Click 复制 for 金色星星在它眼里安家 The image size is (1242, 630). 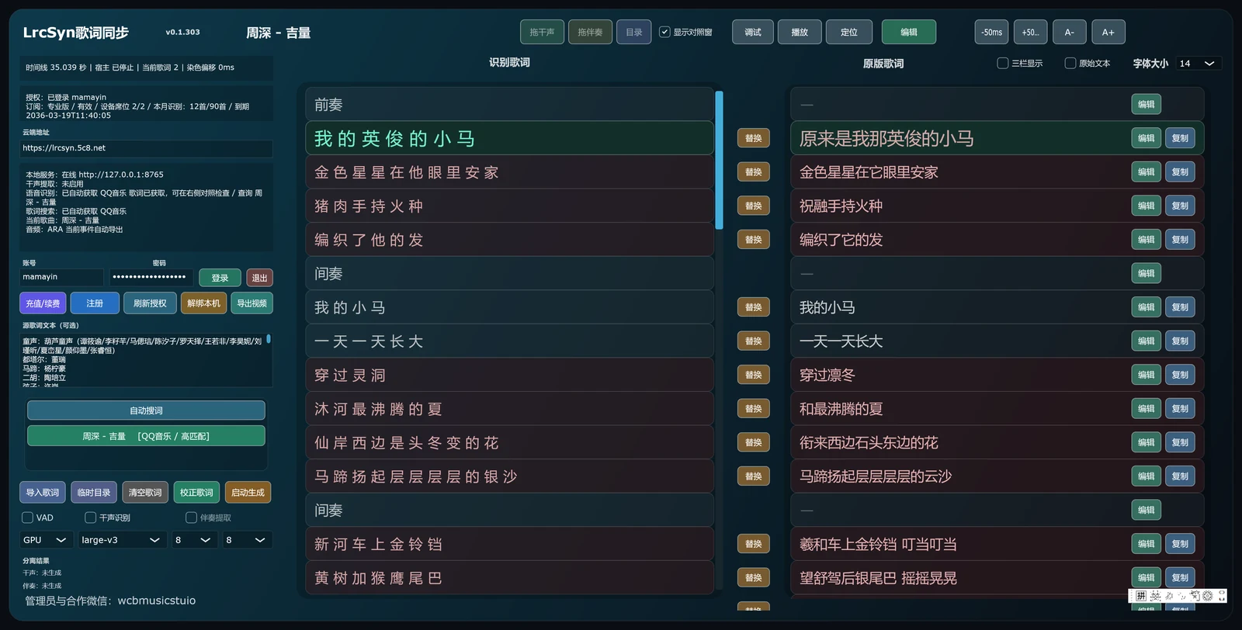click(1180, 172)
